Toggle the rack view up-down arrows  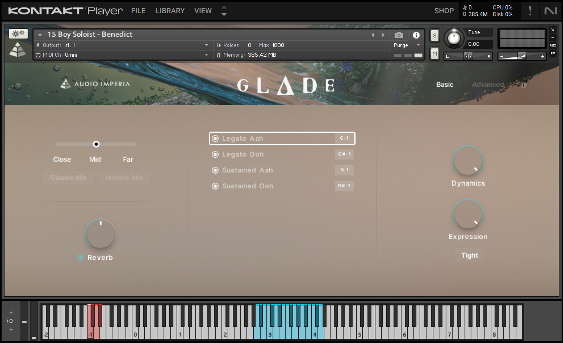point(224,11)
